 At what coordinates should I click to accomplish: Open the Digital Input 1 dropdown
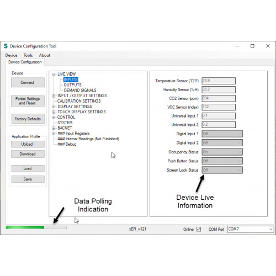coord(222,134)
